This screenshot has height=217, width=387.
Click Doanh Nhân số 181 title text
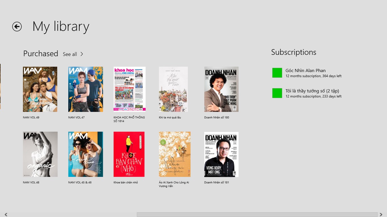(x=217, y=182)
